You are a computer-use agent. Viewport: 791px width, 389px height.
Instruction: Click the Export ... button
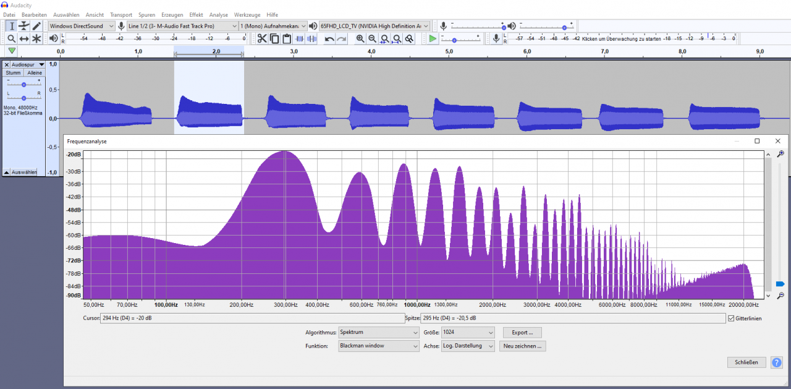(522, 333)
